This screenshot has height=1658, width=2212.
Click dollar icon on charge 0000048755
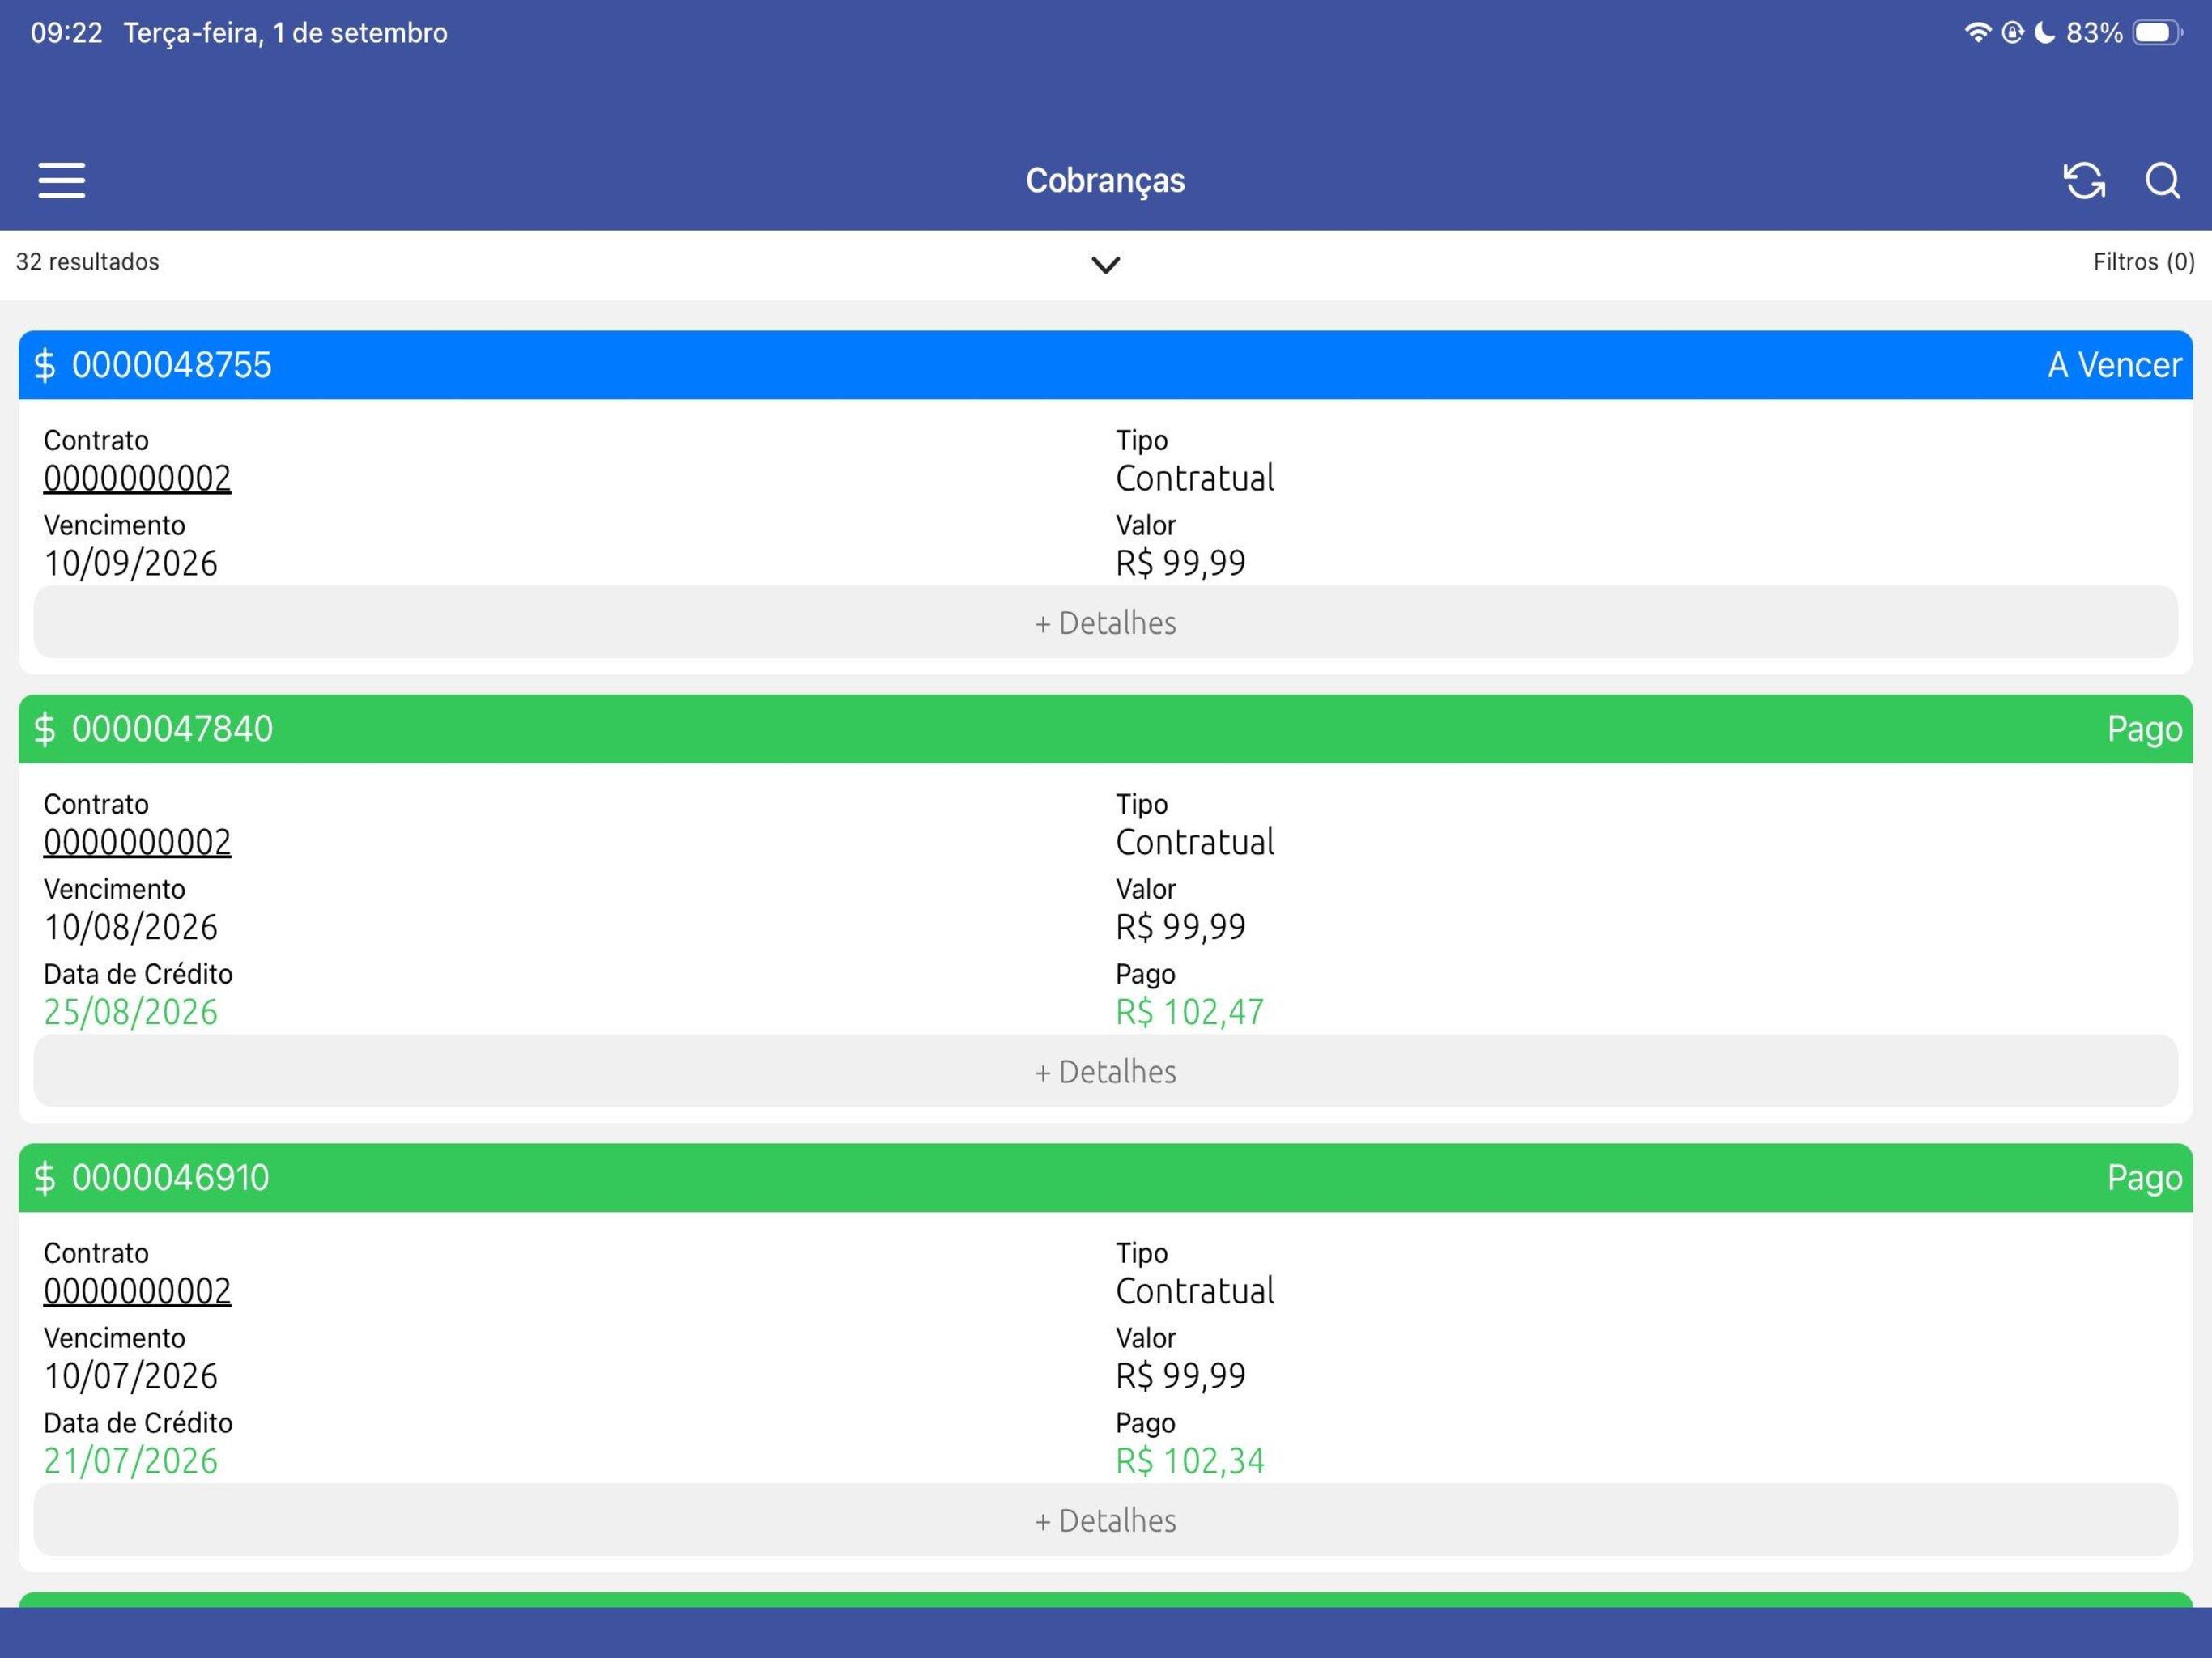click(x=45, y=365)
